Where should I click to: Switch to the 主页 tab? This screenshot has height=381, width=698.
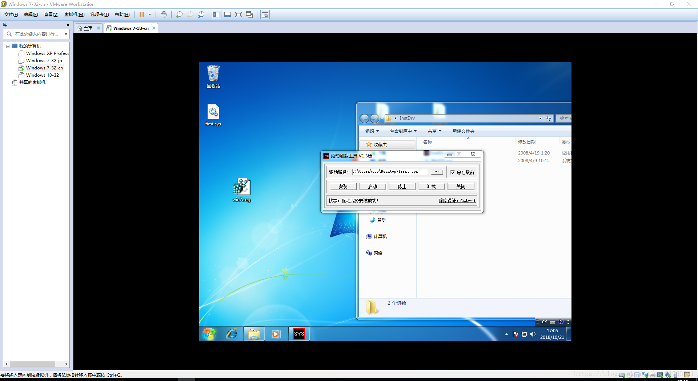click(x=85, y=28)
